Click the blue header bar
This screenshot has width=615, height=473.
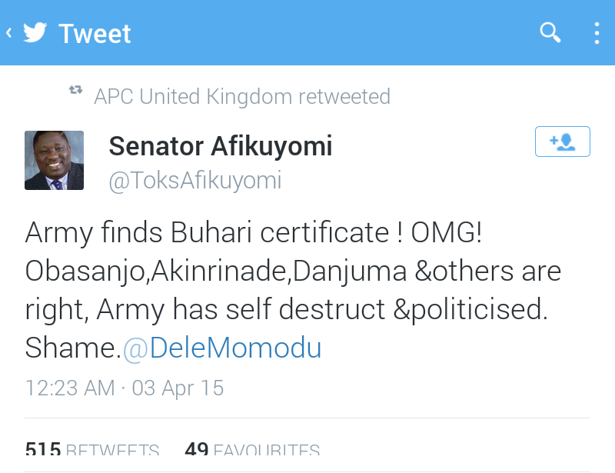pyautogui.click(x=307, y=32)
